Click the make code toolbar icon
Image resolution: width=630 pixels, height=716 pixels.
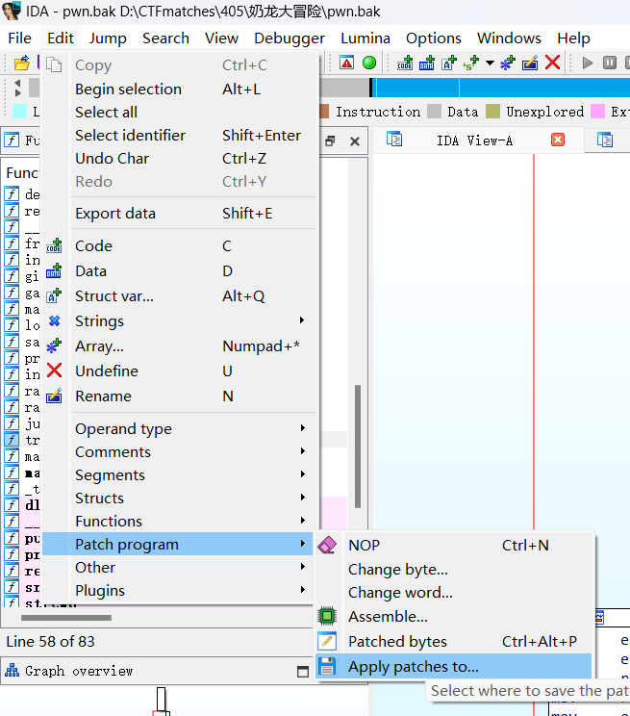[x=405, y=63]
